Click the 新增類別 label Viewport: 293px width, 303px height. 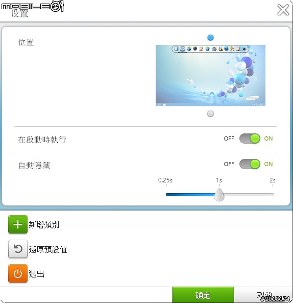pyautogui.click(x=44, y=225)
